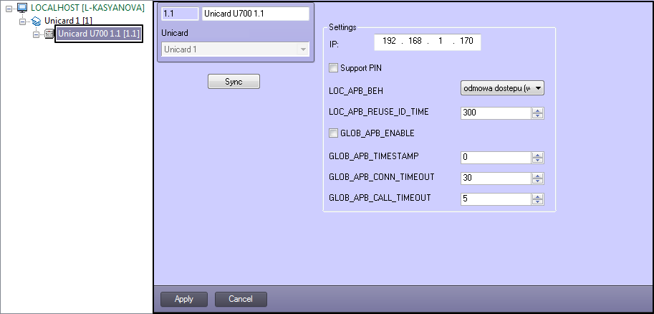This screenshot has width=654, height=314.
Task: Click the GLOB_APB_CALL_TIMEOUT label
Action: click(x=380, y=198)
